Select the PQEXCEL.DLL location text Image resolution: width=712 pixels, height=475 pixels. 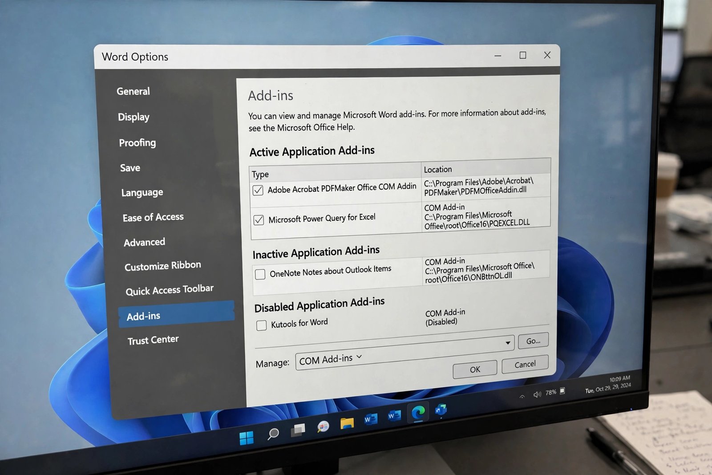477,217
